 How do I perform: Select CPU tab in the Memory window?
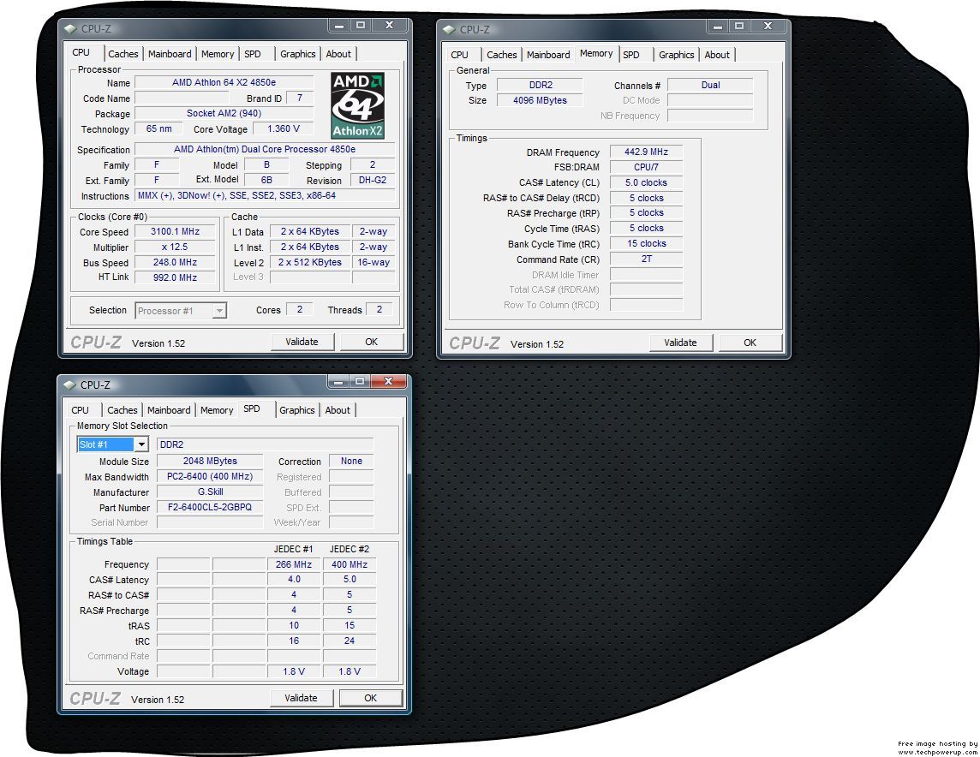(x=459, y=54)
